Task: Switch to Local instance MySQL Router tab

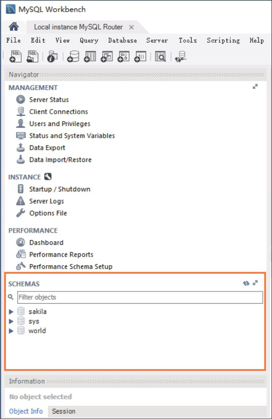Action: (78, 27)
